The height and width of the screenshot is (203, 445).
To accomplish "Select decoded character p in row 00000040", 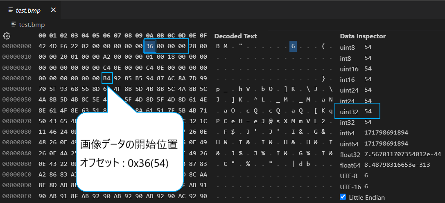I will 218,89.
